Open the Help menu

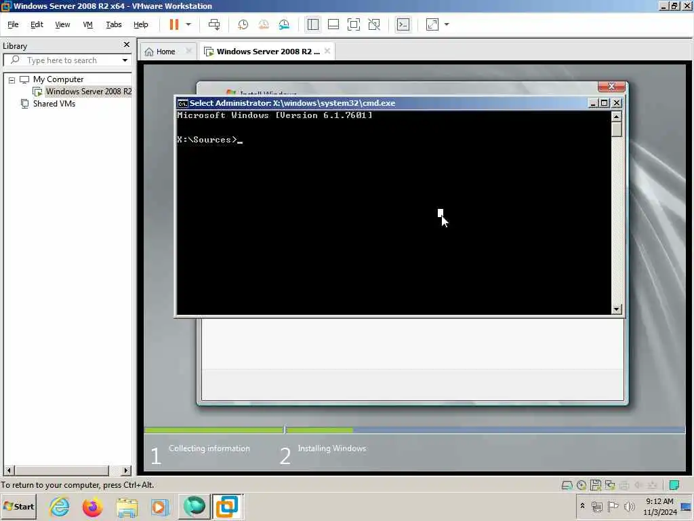click(x=141, y=24)
